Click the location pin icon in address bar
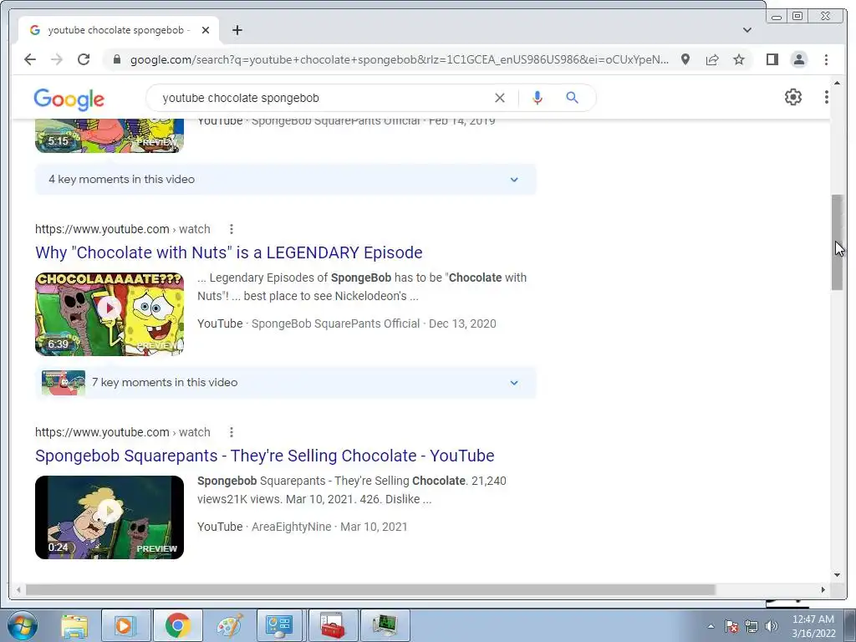The image size is (856, 642). click(685, 59)
